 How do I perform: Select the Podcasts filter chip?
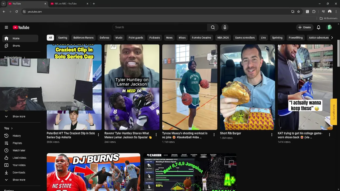tap(155, 38)
